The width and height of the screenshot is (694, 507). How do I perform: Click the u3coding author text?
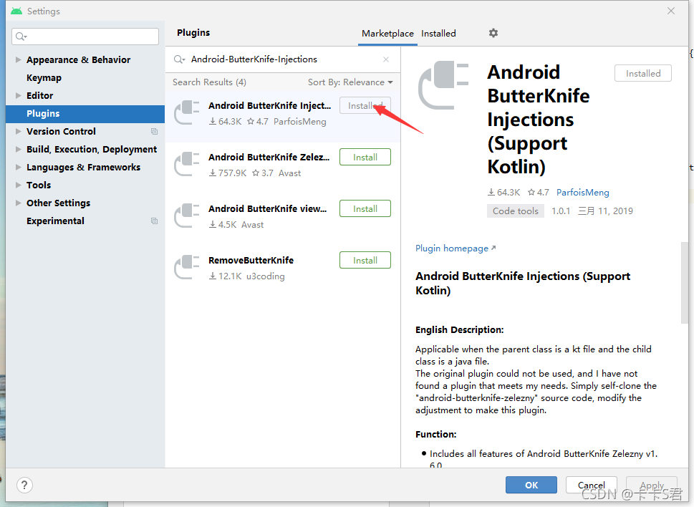click(x=266, y=276)
